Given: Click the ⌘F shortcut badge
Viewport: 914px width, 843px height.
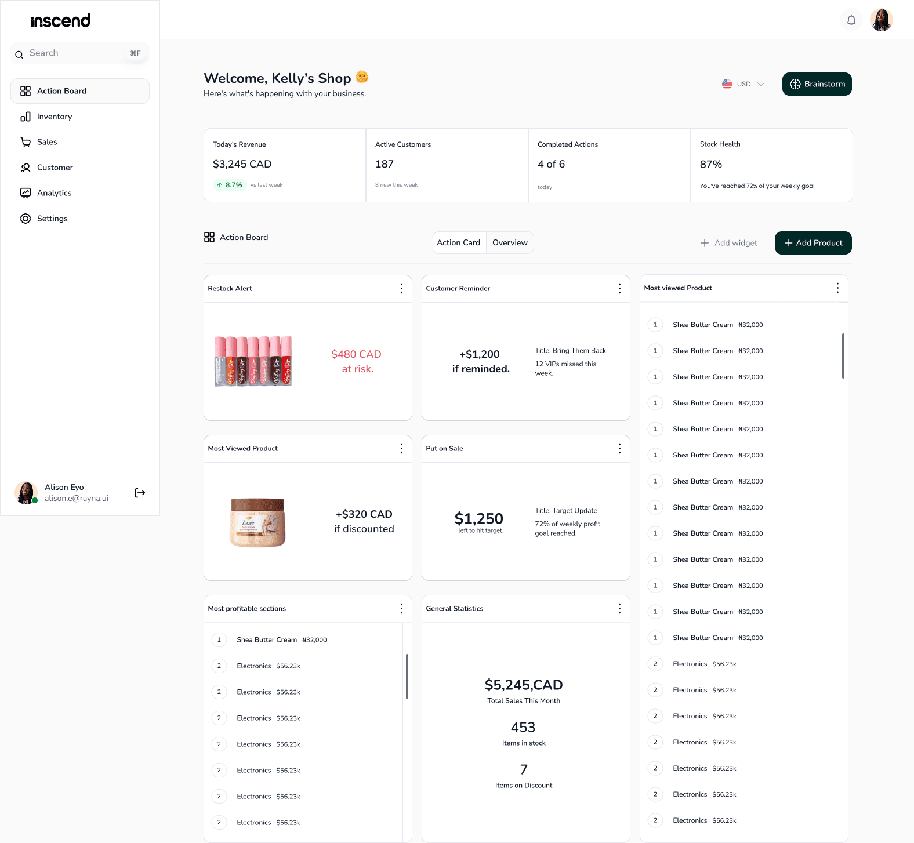Looking at the screenshot, I should 136,53.
